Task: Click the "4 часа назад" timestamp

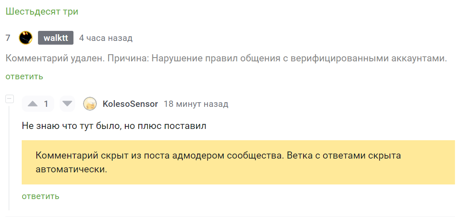Action: point(106,38)
